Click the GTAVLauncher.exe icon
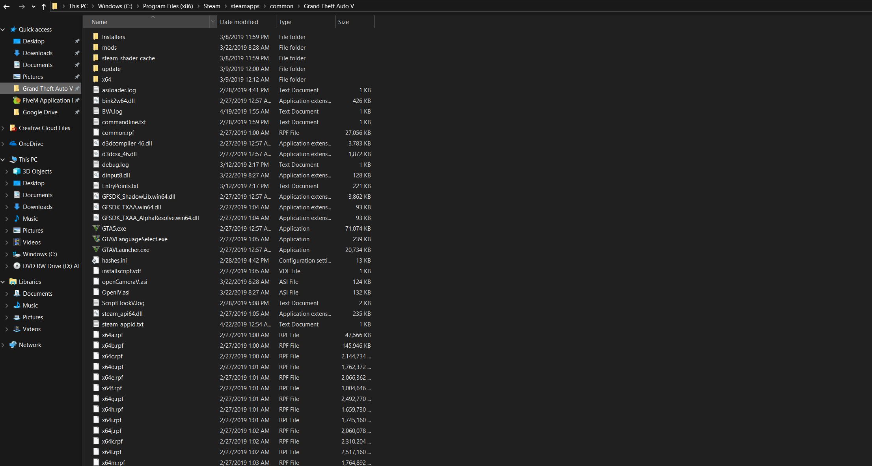The image size is (872, 466). coord(97,250)
